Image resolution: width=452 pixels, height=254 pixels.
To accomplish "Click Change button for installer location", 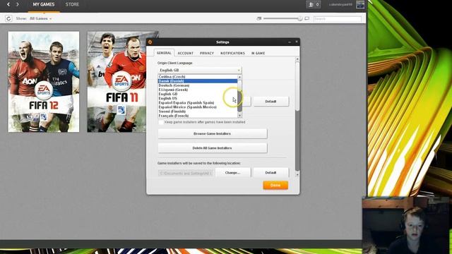I will 233,172.
